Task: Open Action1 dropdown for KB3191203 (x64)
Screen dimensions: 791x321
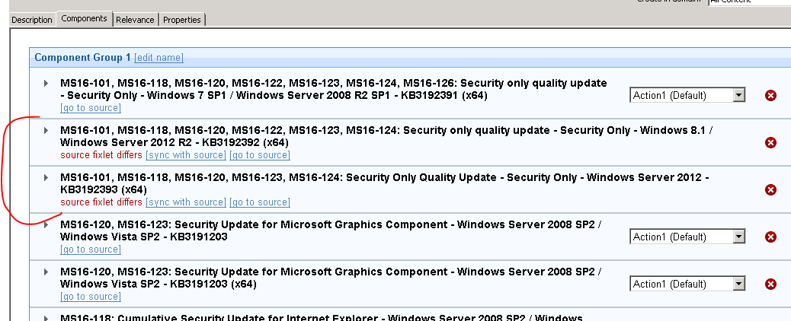Action: (687, 284)
